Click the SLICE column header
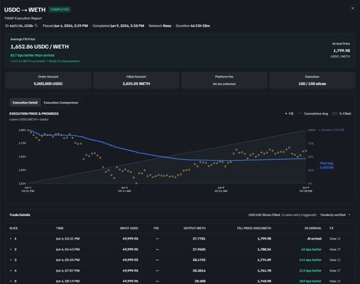This screenshot has height=284, width=360. (14, 228)
